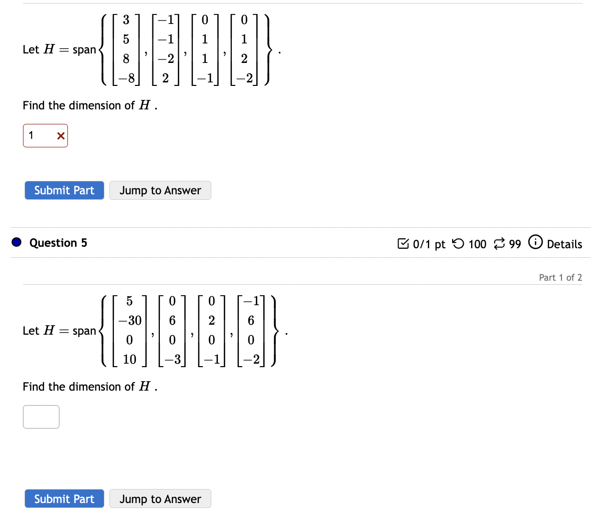Click the 100 attempts remaining count
The image size is (604, 522).
(x=477, y=244)
